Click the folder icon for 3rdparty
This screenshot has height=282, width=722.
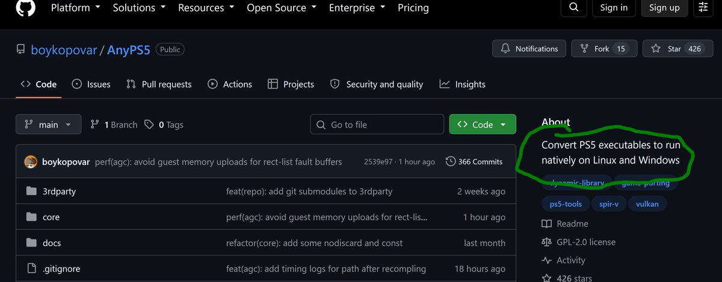tap(31, 191)
